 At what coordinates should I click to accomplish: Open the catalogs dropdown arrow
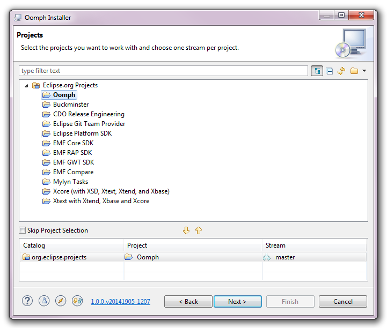364,71
